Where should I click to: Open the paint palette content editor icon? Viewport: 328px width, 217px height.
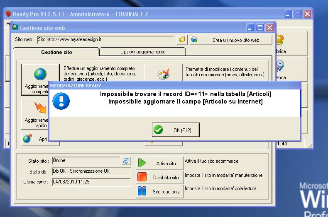[163, 73]
